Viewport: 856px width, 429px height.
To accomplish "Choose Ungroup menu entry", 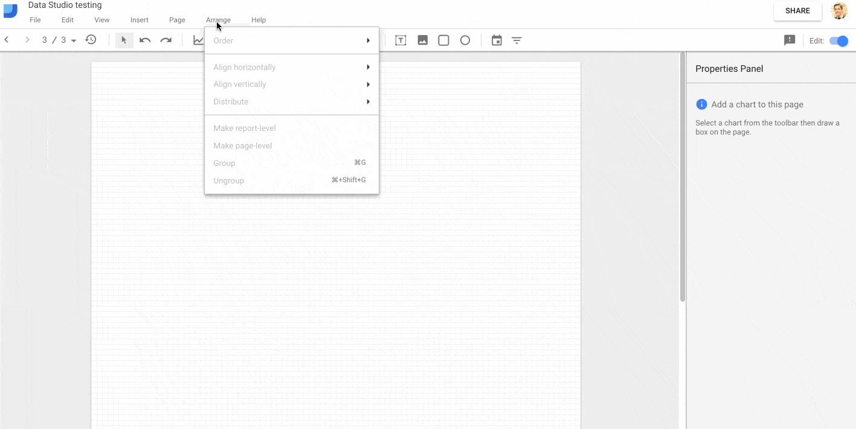I will [x=292, y=180].
